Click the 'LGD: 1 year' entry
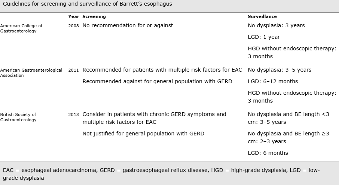Screen dimensions: 339x185 click(264, 37)
